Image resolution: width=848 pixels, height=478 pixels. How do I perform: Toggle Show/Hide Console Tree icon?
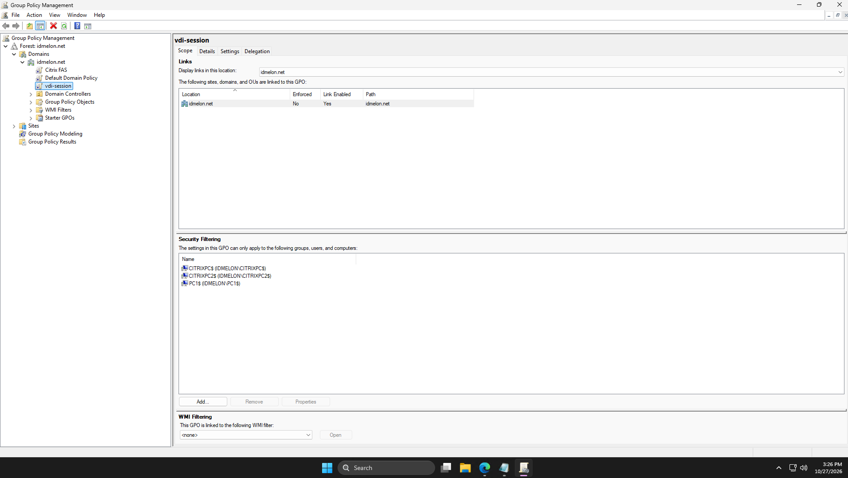40,26
